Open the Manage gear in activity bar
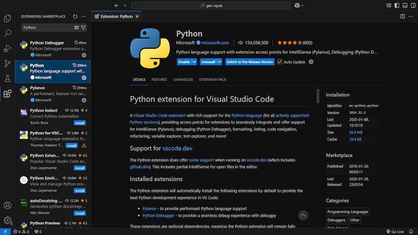 7,220
